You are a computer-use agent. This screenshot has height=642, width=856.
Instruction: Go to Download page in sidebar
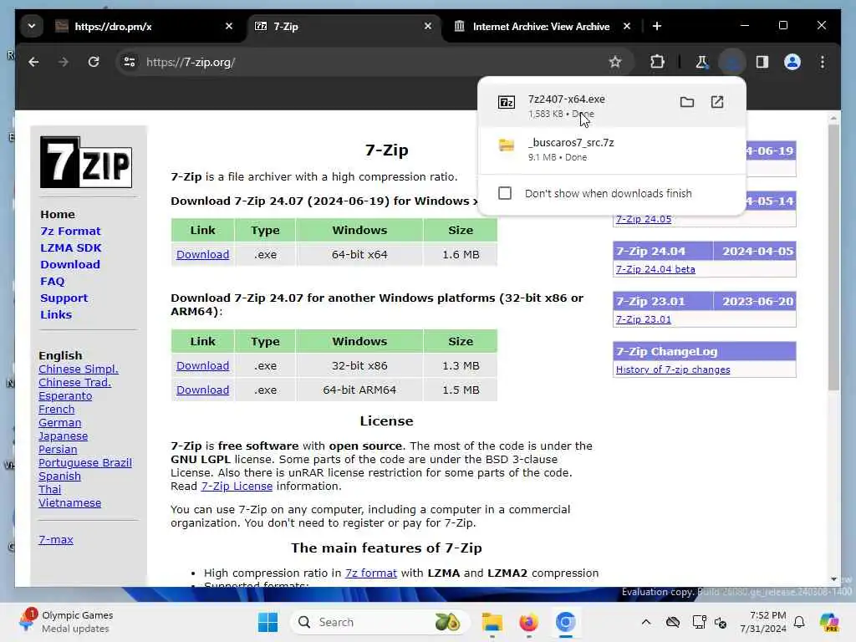(70, 264)
